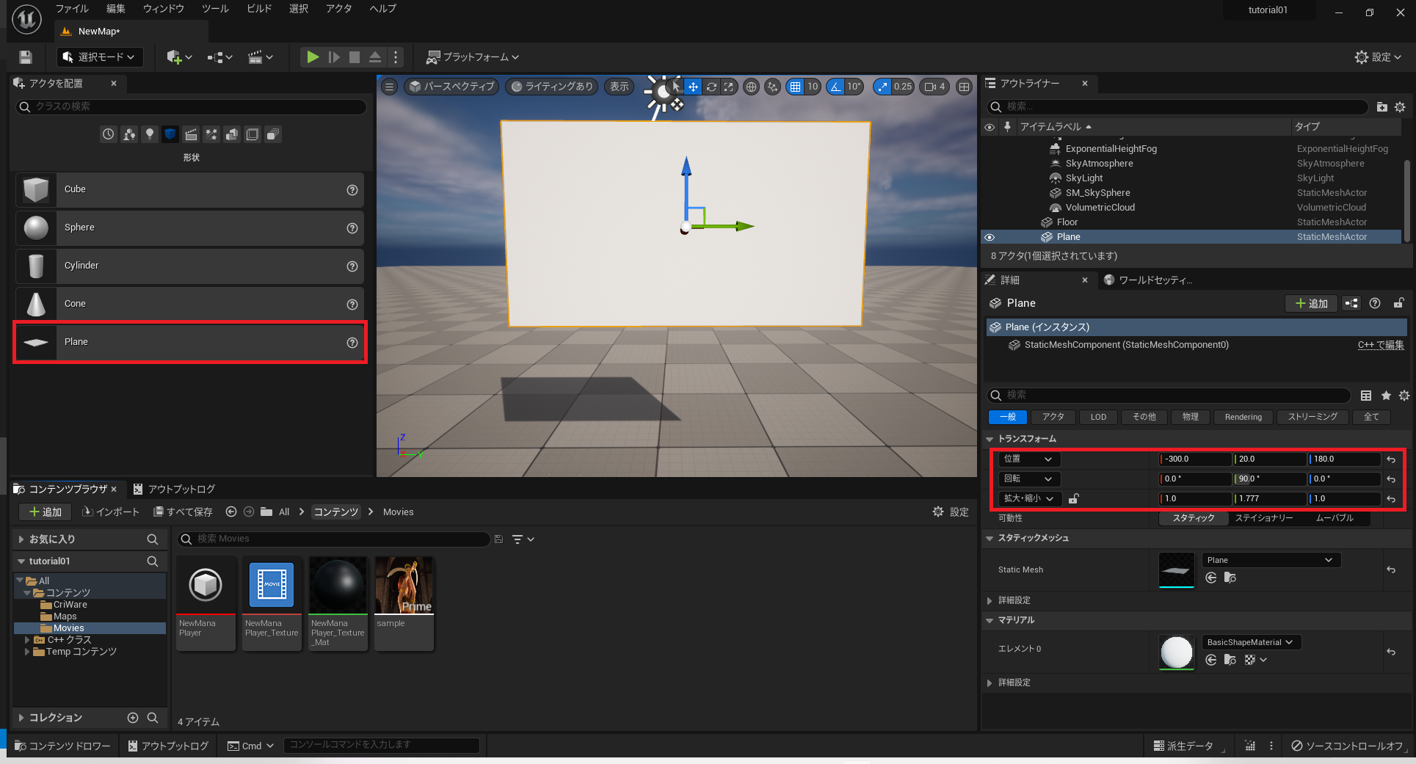Click the インポート button in Content Browser
The height and width of the screenshot is (764, 1416).
tap(110, 512)
